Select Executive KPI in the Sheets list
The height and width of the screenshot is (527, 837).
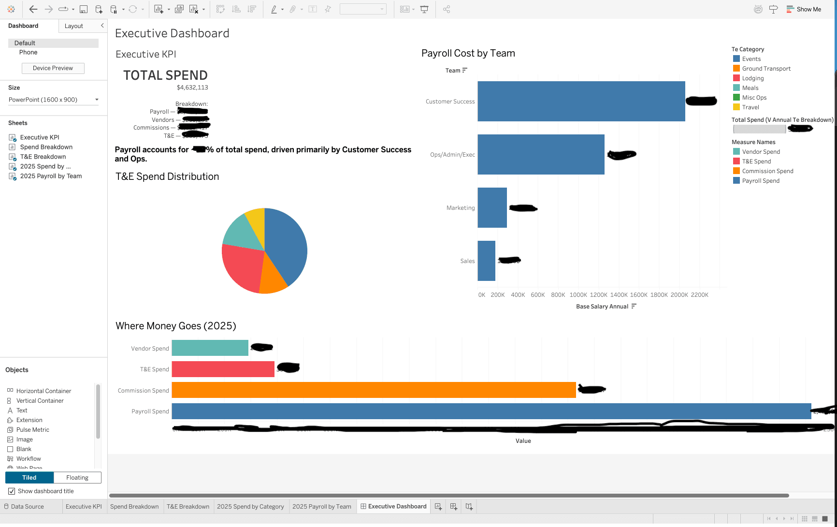pyautogui.click(x=40, y=137)
